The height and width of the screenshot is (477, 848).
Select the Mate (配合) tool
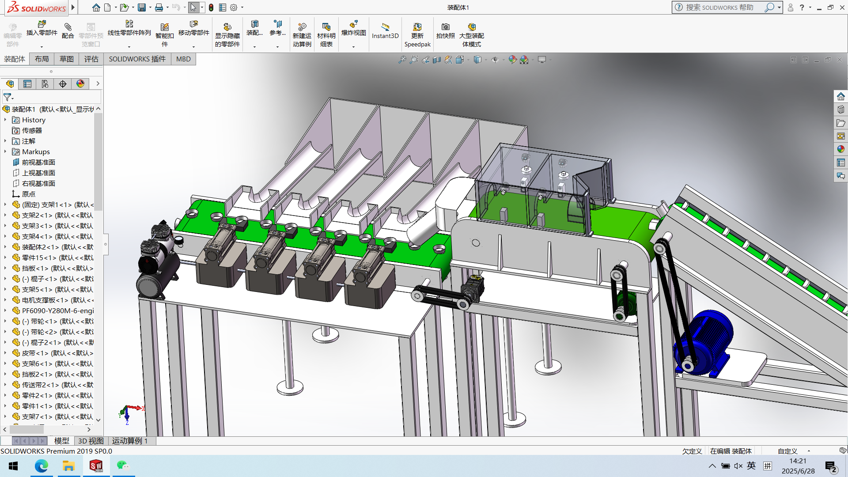click(68, 31)
